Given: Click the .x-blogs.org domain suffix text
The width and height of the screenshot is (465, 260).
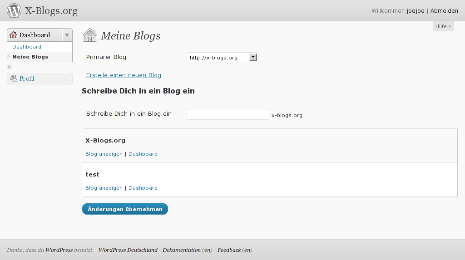Looking at the screenshot, I should [x=286, y=115].
